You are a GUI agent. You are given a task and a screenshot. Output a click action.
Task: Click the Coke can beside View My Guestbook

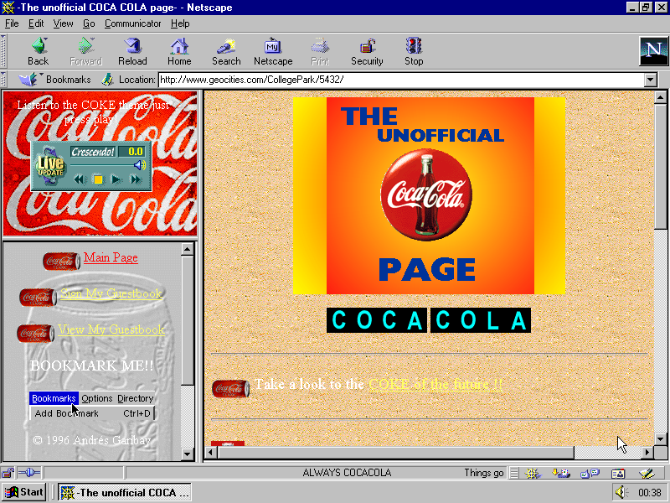tap(35, 333)
